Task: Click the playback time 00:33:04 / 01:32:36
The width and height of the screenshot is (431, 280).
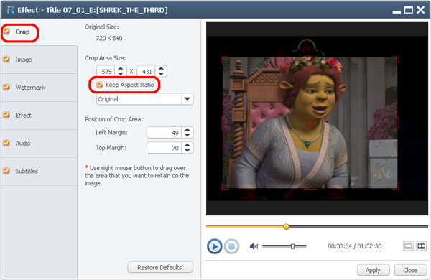Action: (x=355, y=246)
